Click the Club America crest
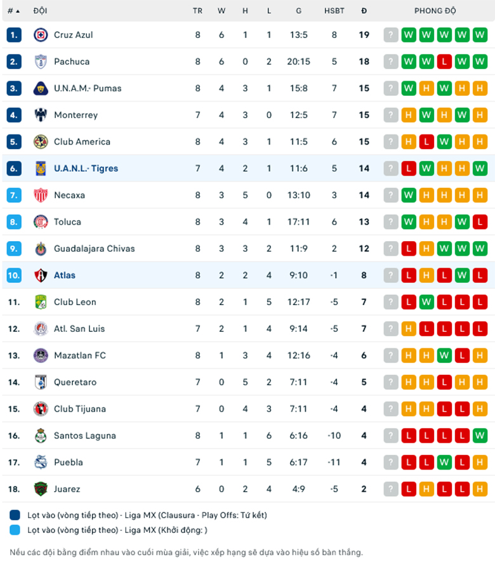 (41, 141)
